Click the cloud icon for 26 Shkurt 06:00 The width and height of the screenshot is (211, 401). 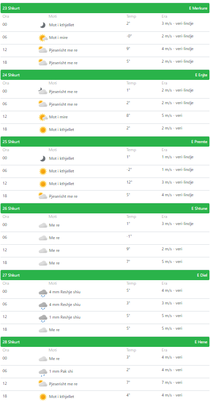43,238
